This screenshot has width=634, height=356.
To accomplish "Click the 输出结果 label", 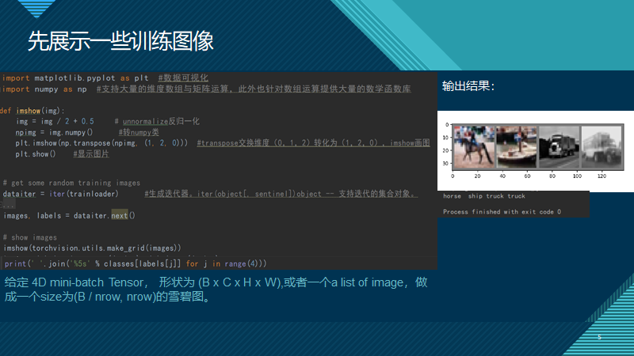I will click(x=468, y=86).
